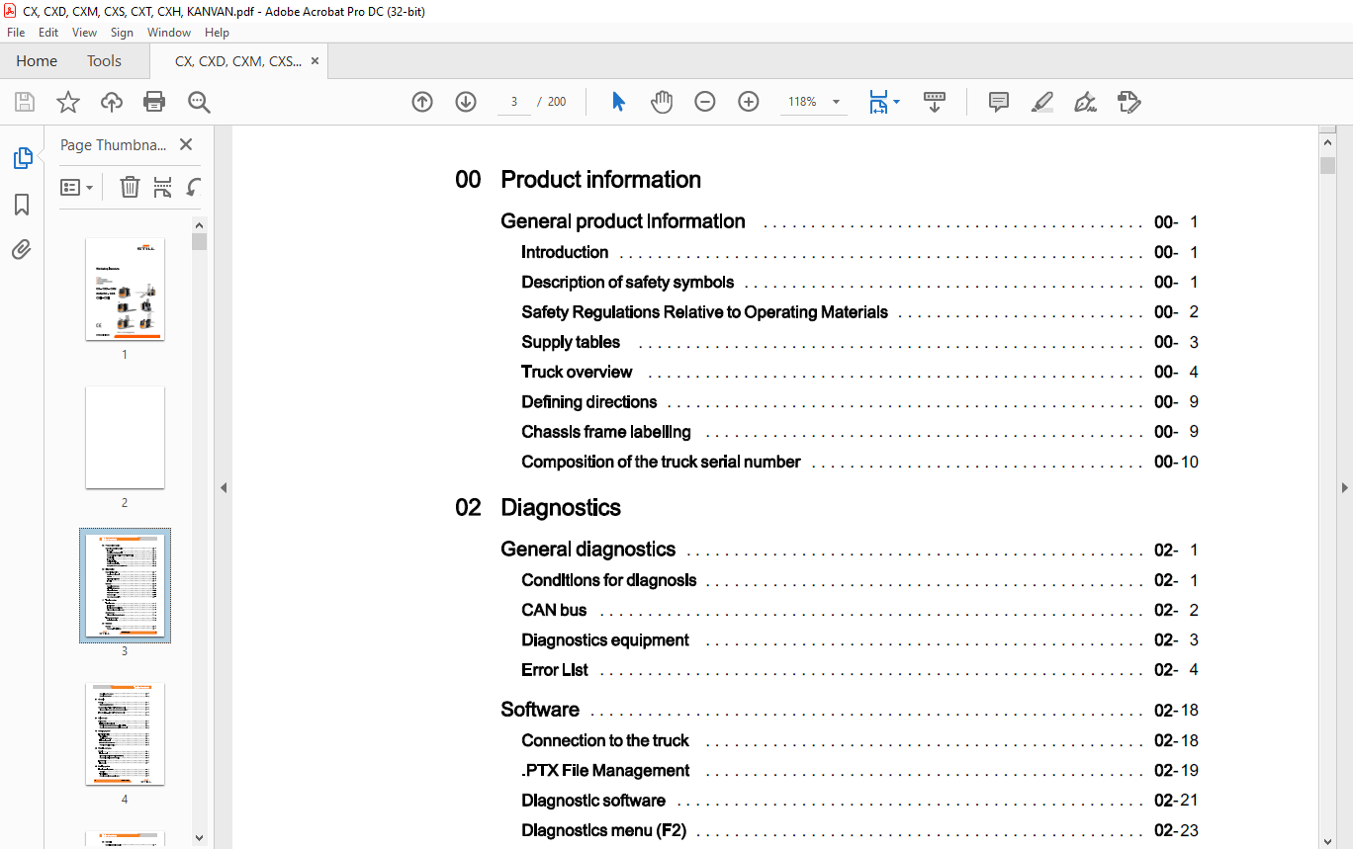1353x849 pixels.
Task: Click Chassis frame labelling entry
Action: click(x=606, y=431)
